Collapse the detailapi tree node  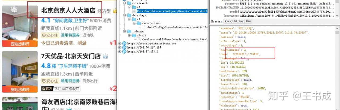(x=125, y=15)
